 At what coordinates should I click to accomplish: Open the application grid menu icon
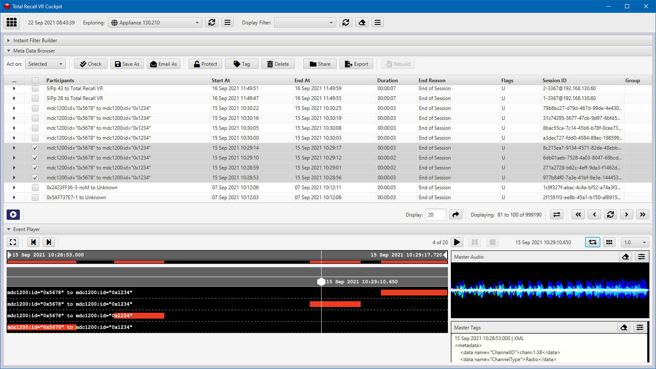pos(12,22)
